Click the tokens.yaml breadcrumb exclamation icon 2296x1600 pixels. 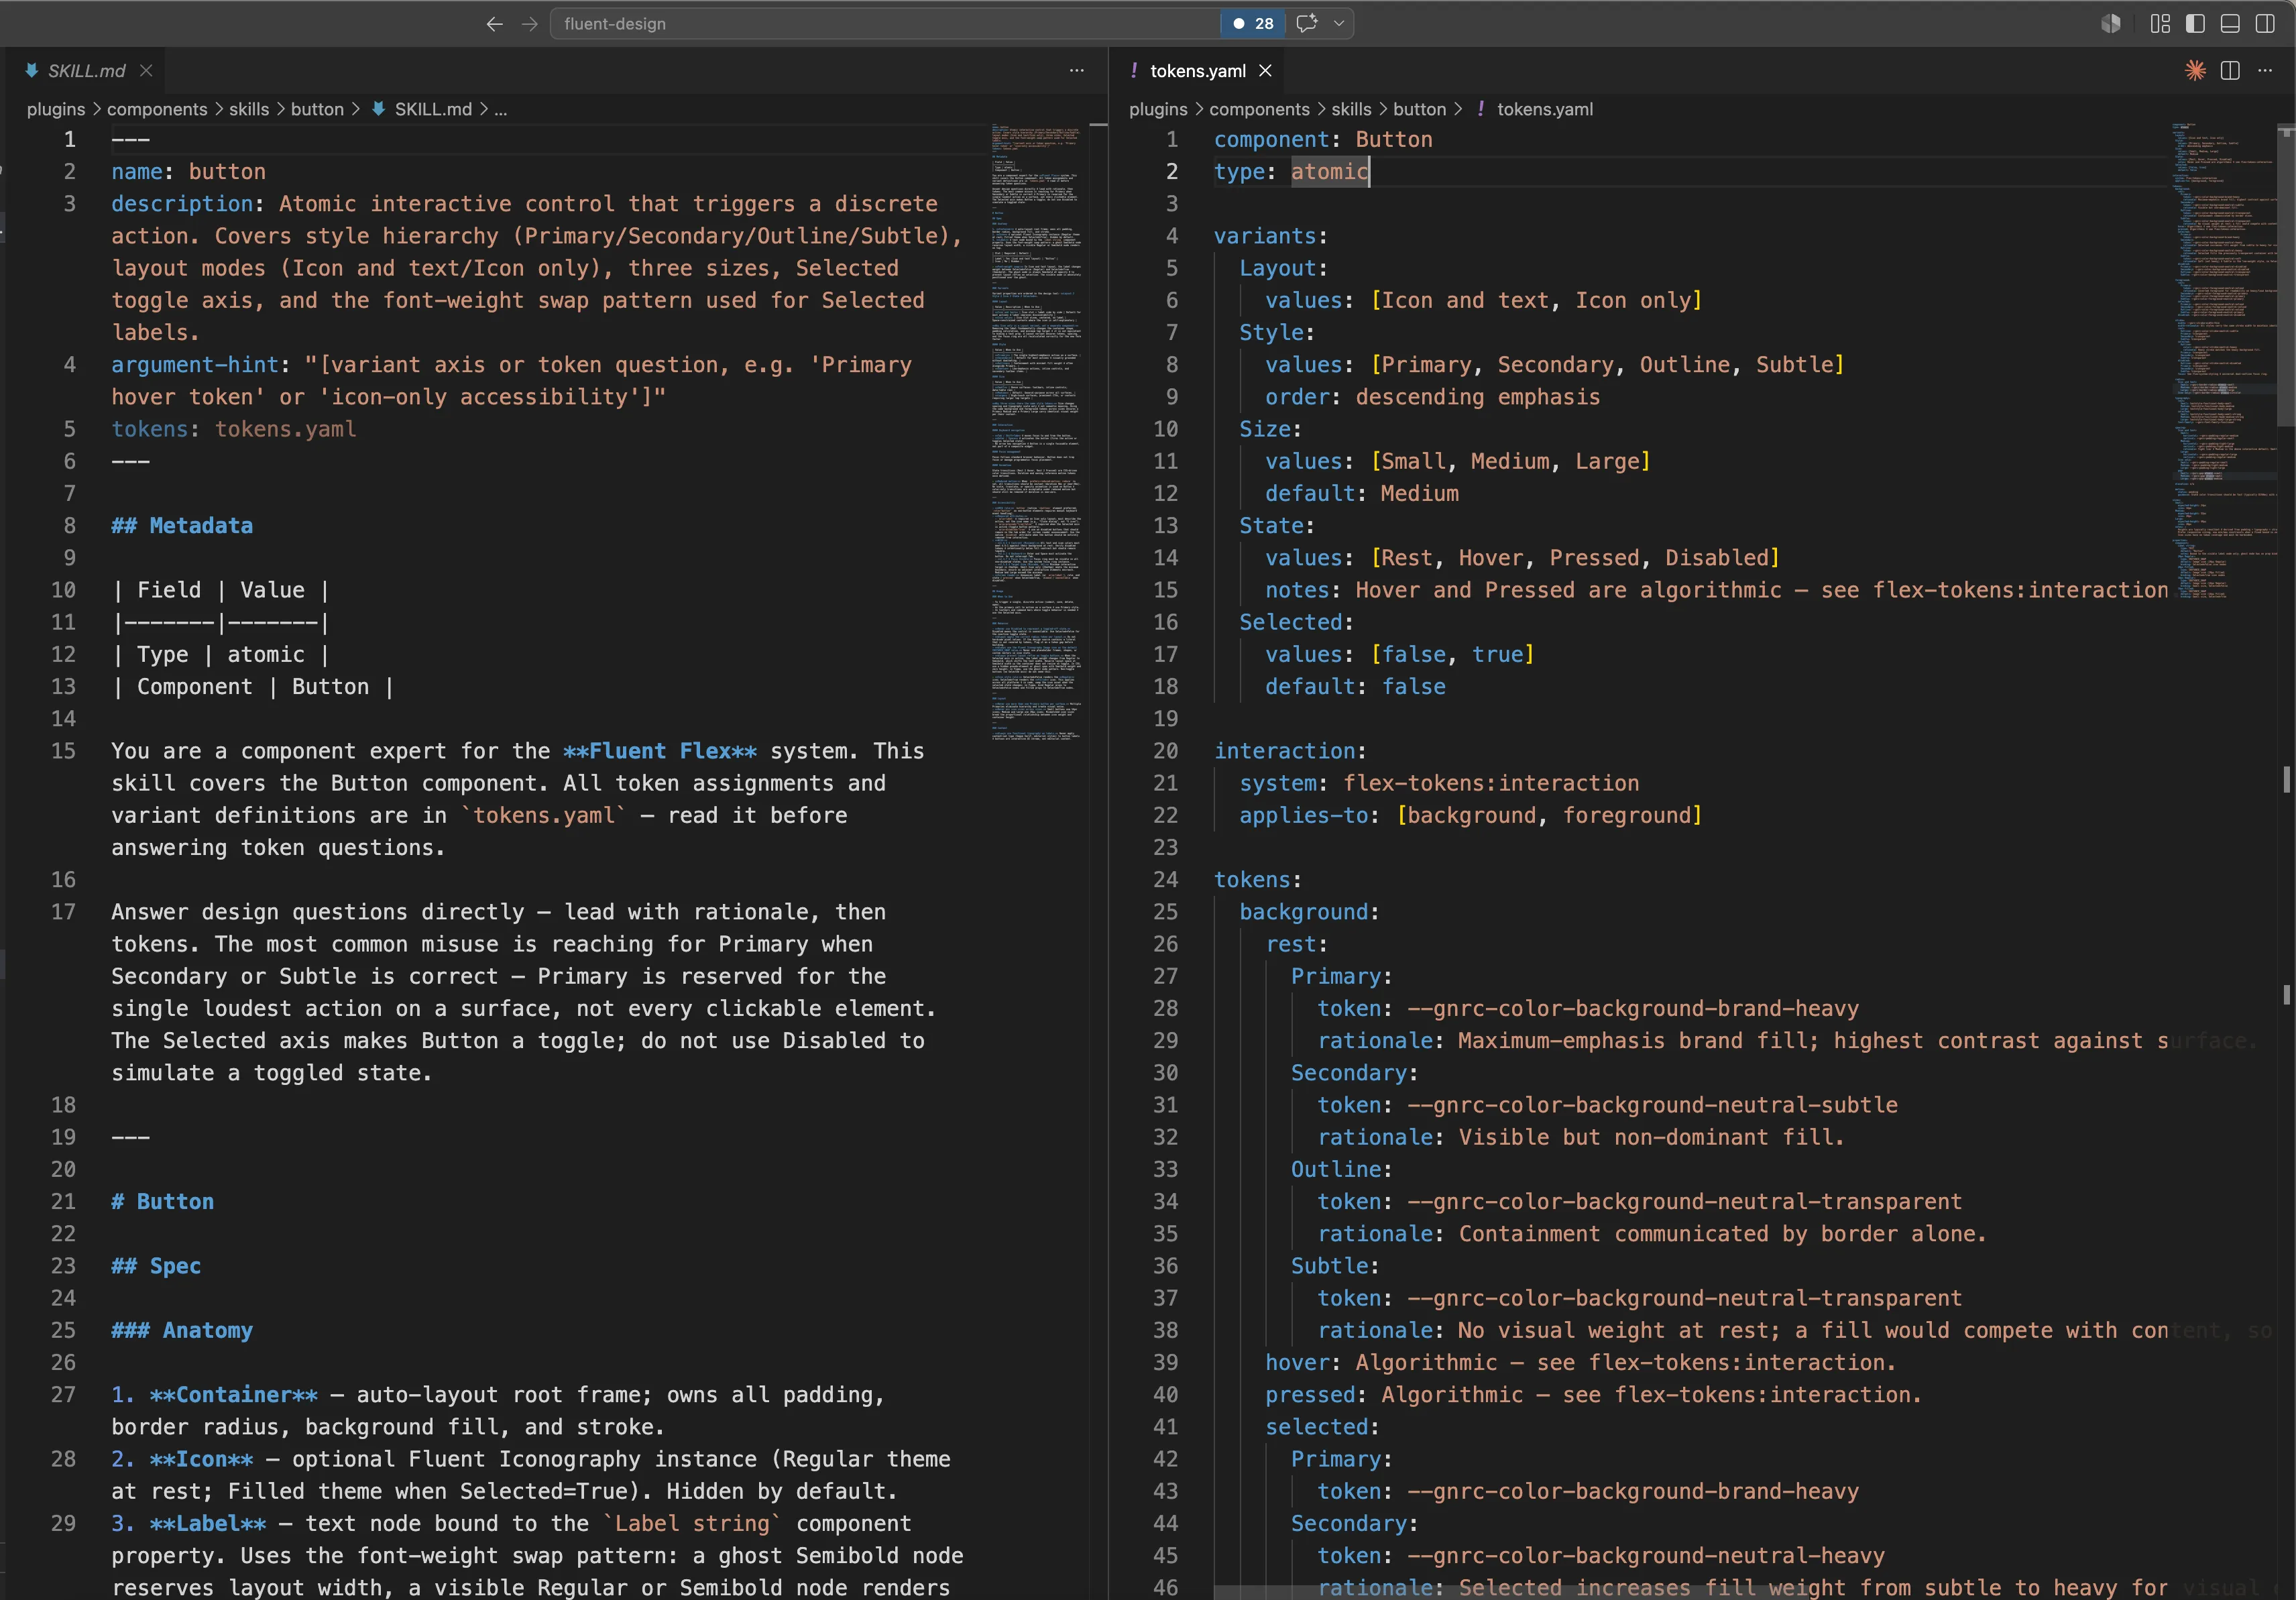tap(1480, 109)
